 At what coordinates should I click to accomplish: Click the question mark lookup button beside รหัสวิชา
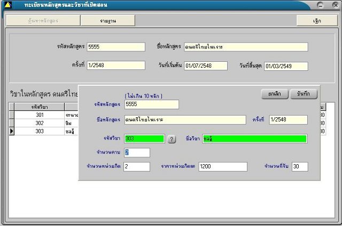coord(172,139)
